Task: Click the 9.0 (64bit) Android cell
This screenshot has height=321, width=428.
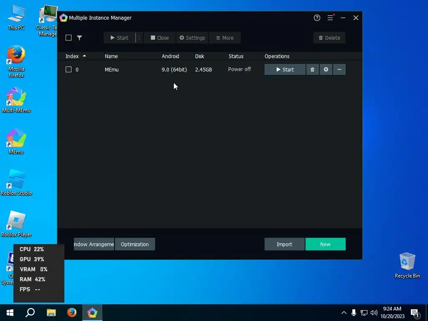Action: pyautogui.click(x=174, y=70)
